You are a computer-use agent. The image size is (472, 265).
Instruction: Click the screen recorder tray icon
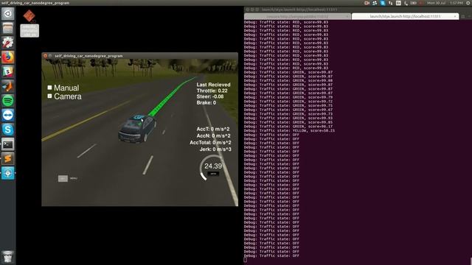coord(367,3)
